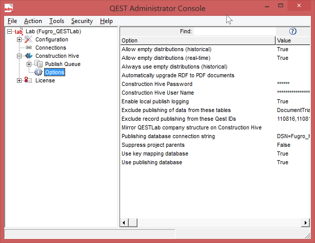315x243 pixels.
Task: Click the Connections icon in tree
Action: [x=29, y=48]
